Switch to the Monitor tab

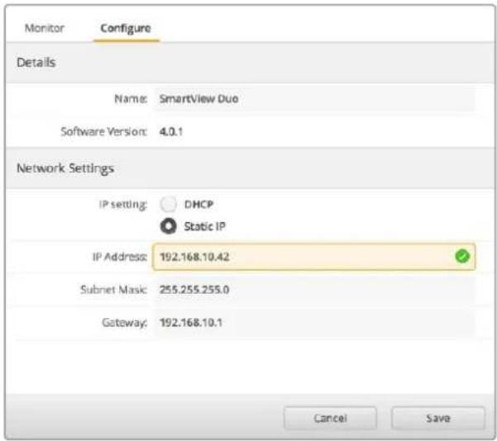pyautogui.click(x=45, y=28)
